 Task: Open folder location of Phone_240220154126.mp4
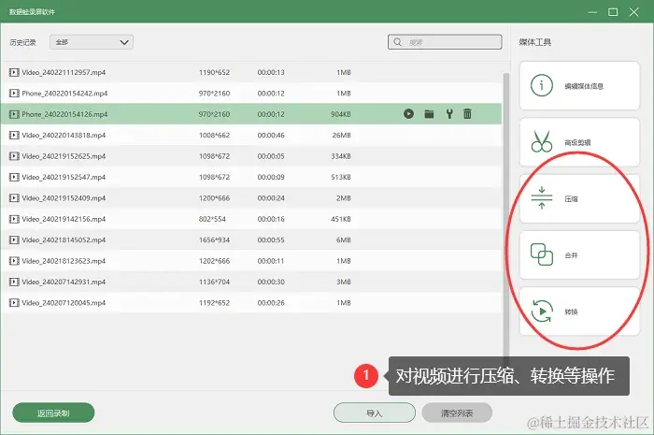coord(429,113)
